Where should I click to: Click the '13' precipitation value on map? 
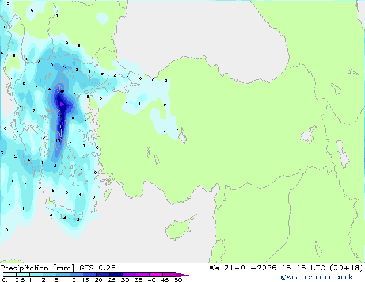(58, 141)
